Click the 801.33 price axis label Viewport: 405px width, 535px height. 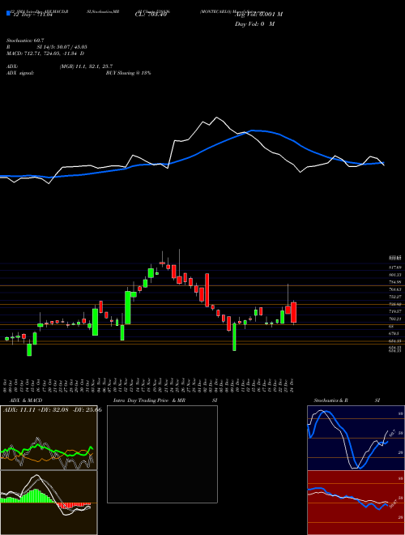pos(394,275)
